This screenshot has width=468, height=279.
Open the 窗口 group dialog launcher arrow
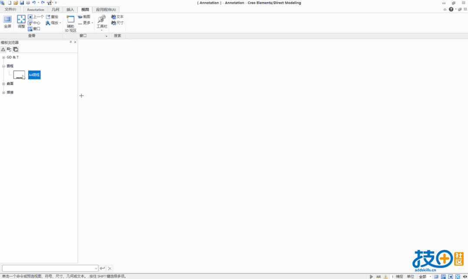(x=106, y=36)
